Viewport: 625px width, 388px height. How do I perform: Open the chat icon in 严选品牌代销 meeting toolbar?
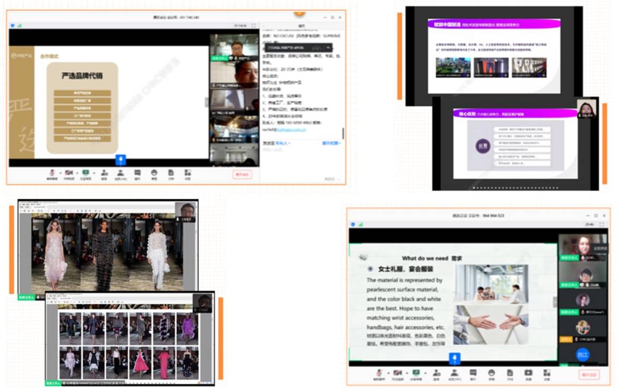tap(137, 174)
